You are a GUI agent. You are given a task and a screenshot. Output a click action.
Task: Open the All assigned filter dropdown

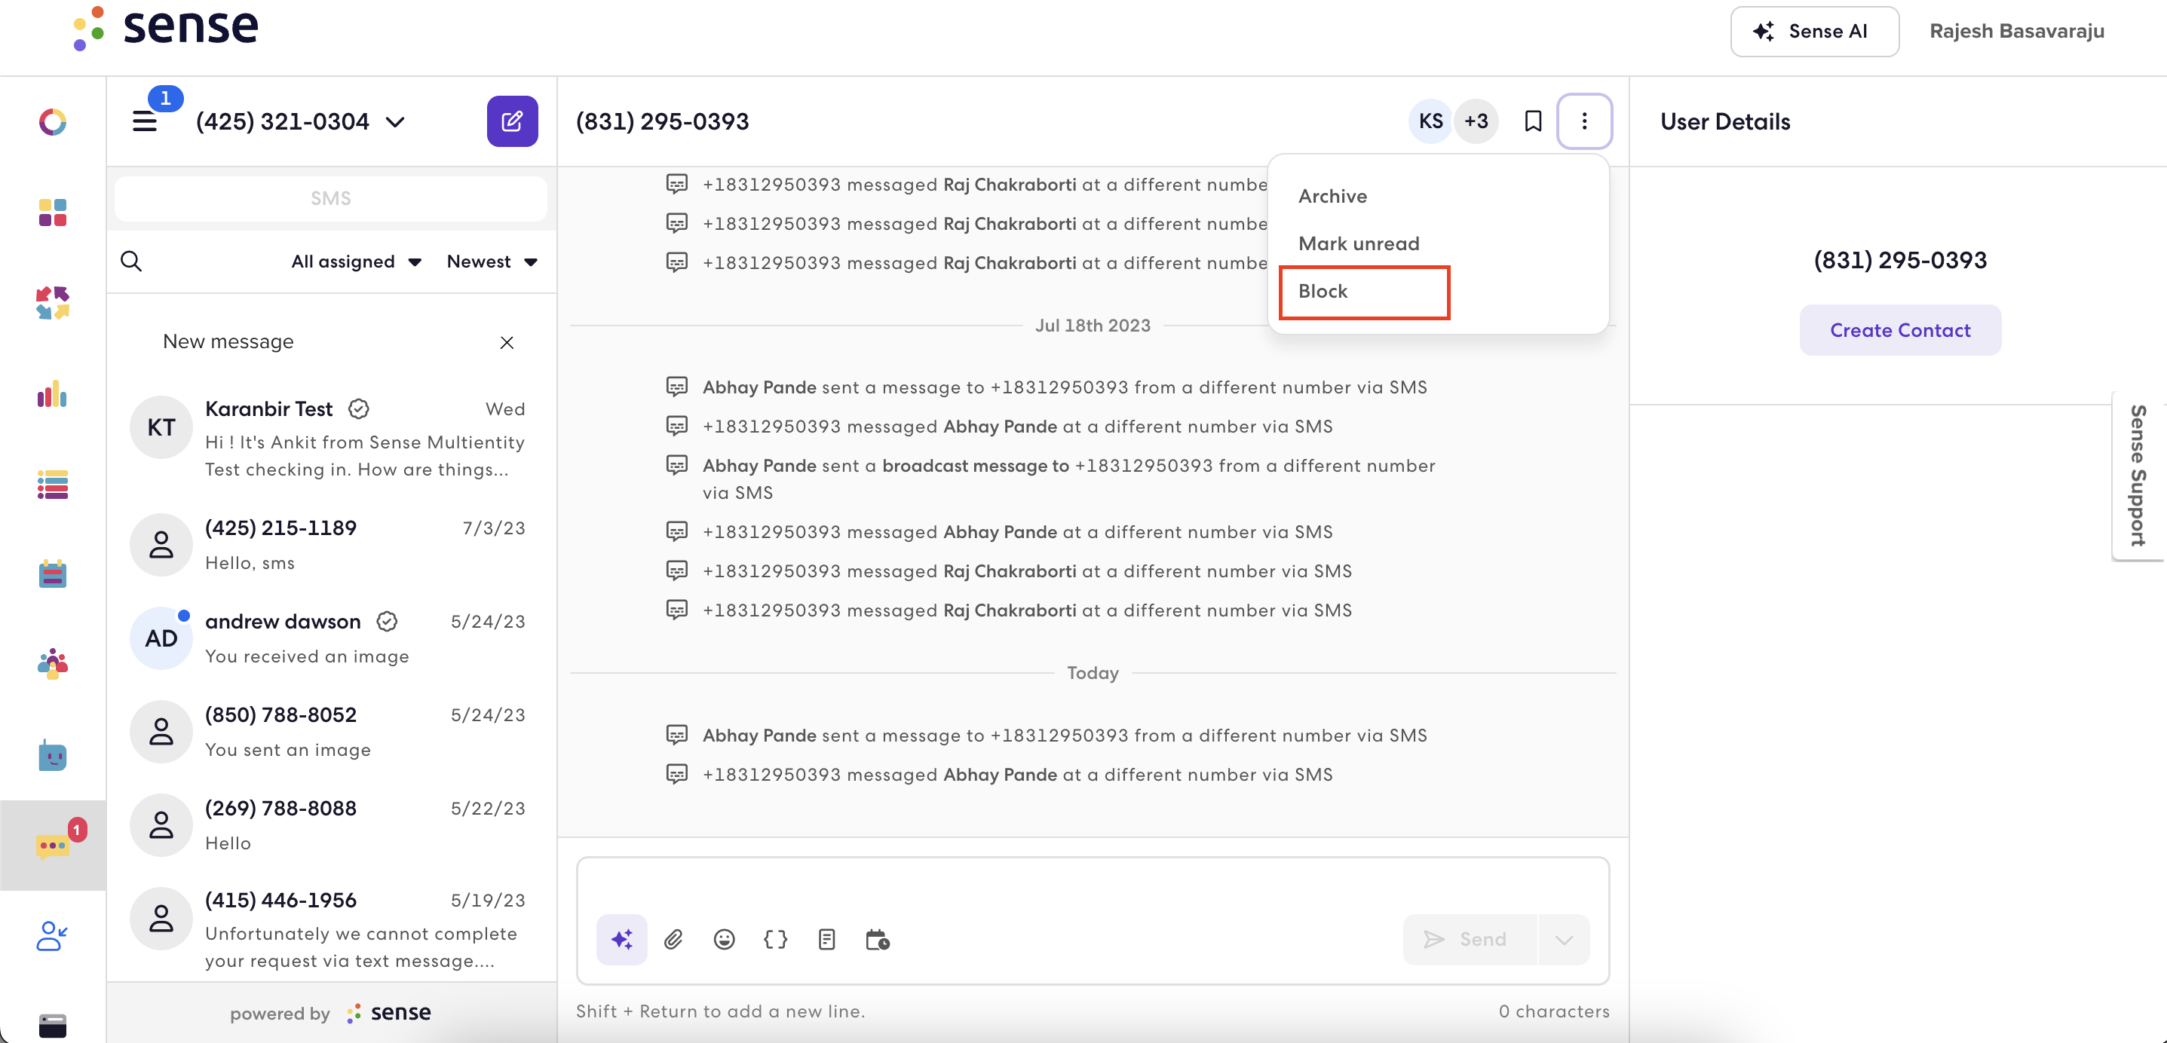point(356,262)
